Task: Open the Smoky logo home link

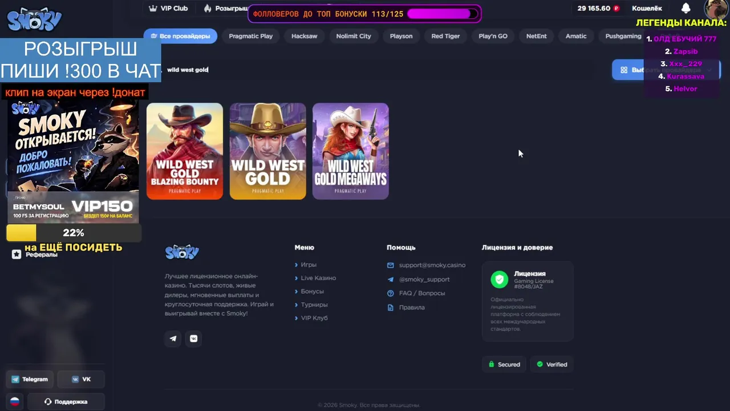Action: coord(34,20)
